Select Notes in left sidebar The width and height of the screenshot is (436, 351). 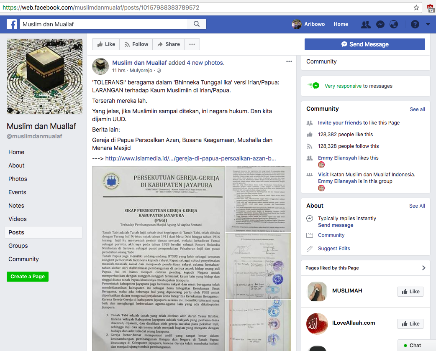click(x=16, y=206)
